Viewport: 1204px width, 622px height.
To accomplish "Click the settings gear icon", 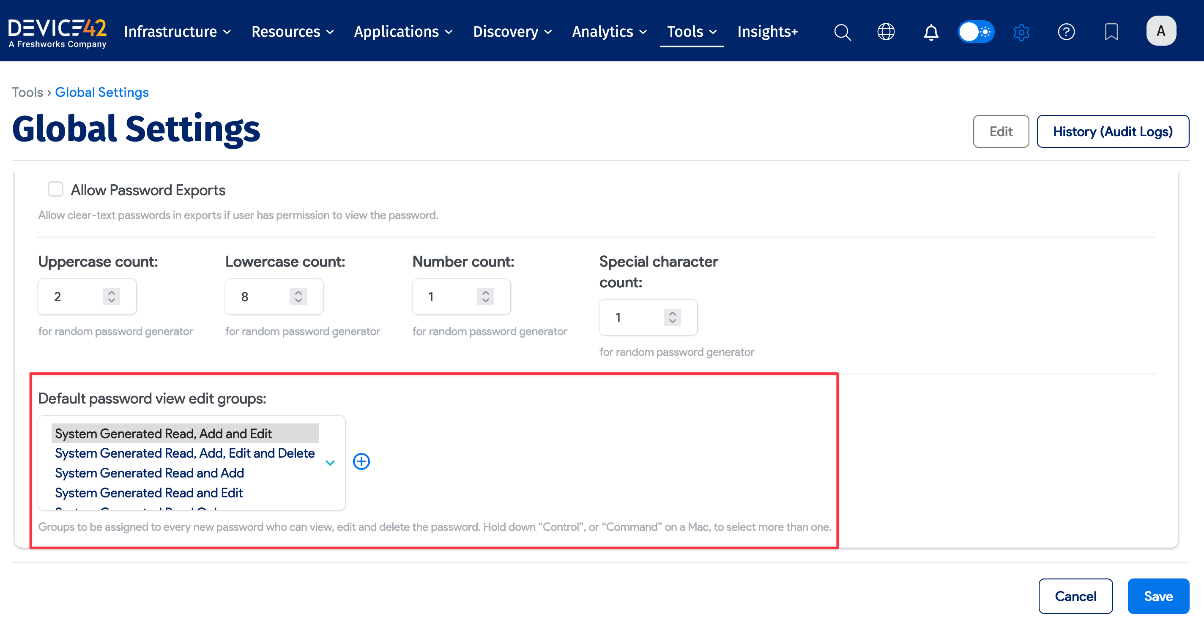I will (1021, 32).
